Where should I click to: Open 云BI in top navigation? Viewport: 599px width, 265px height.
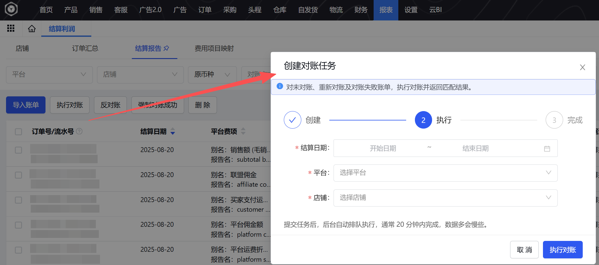coord(435,10)
